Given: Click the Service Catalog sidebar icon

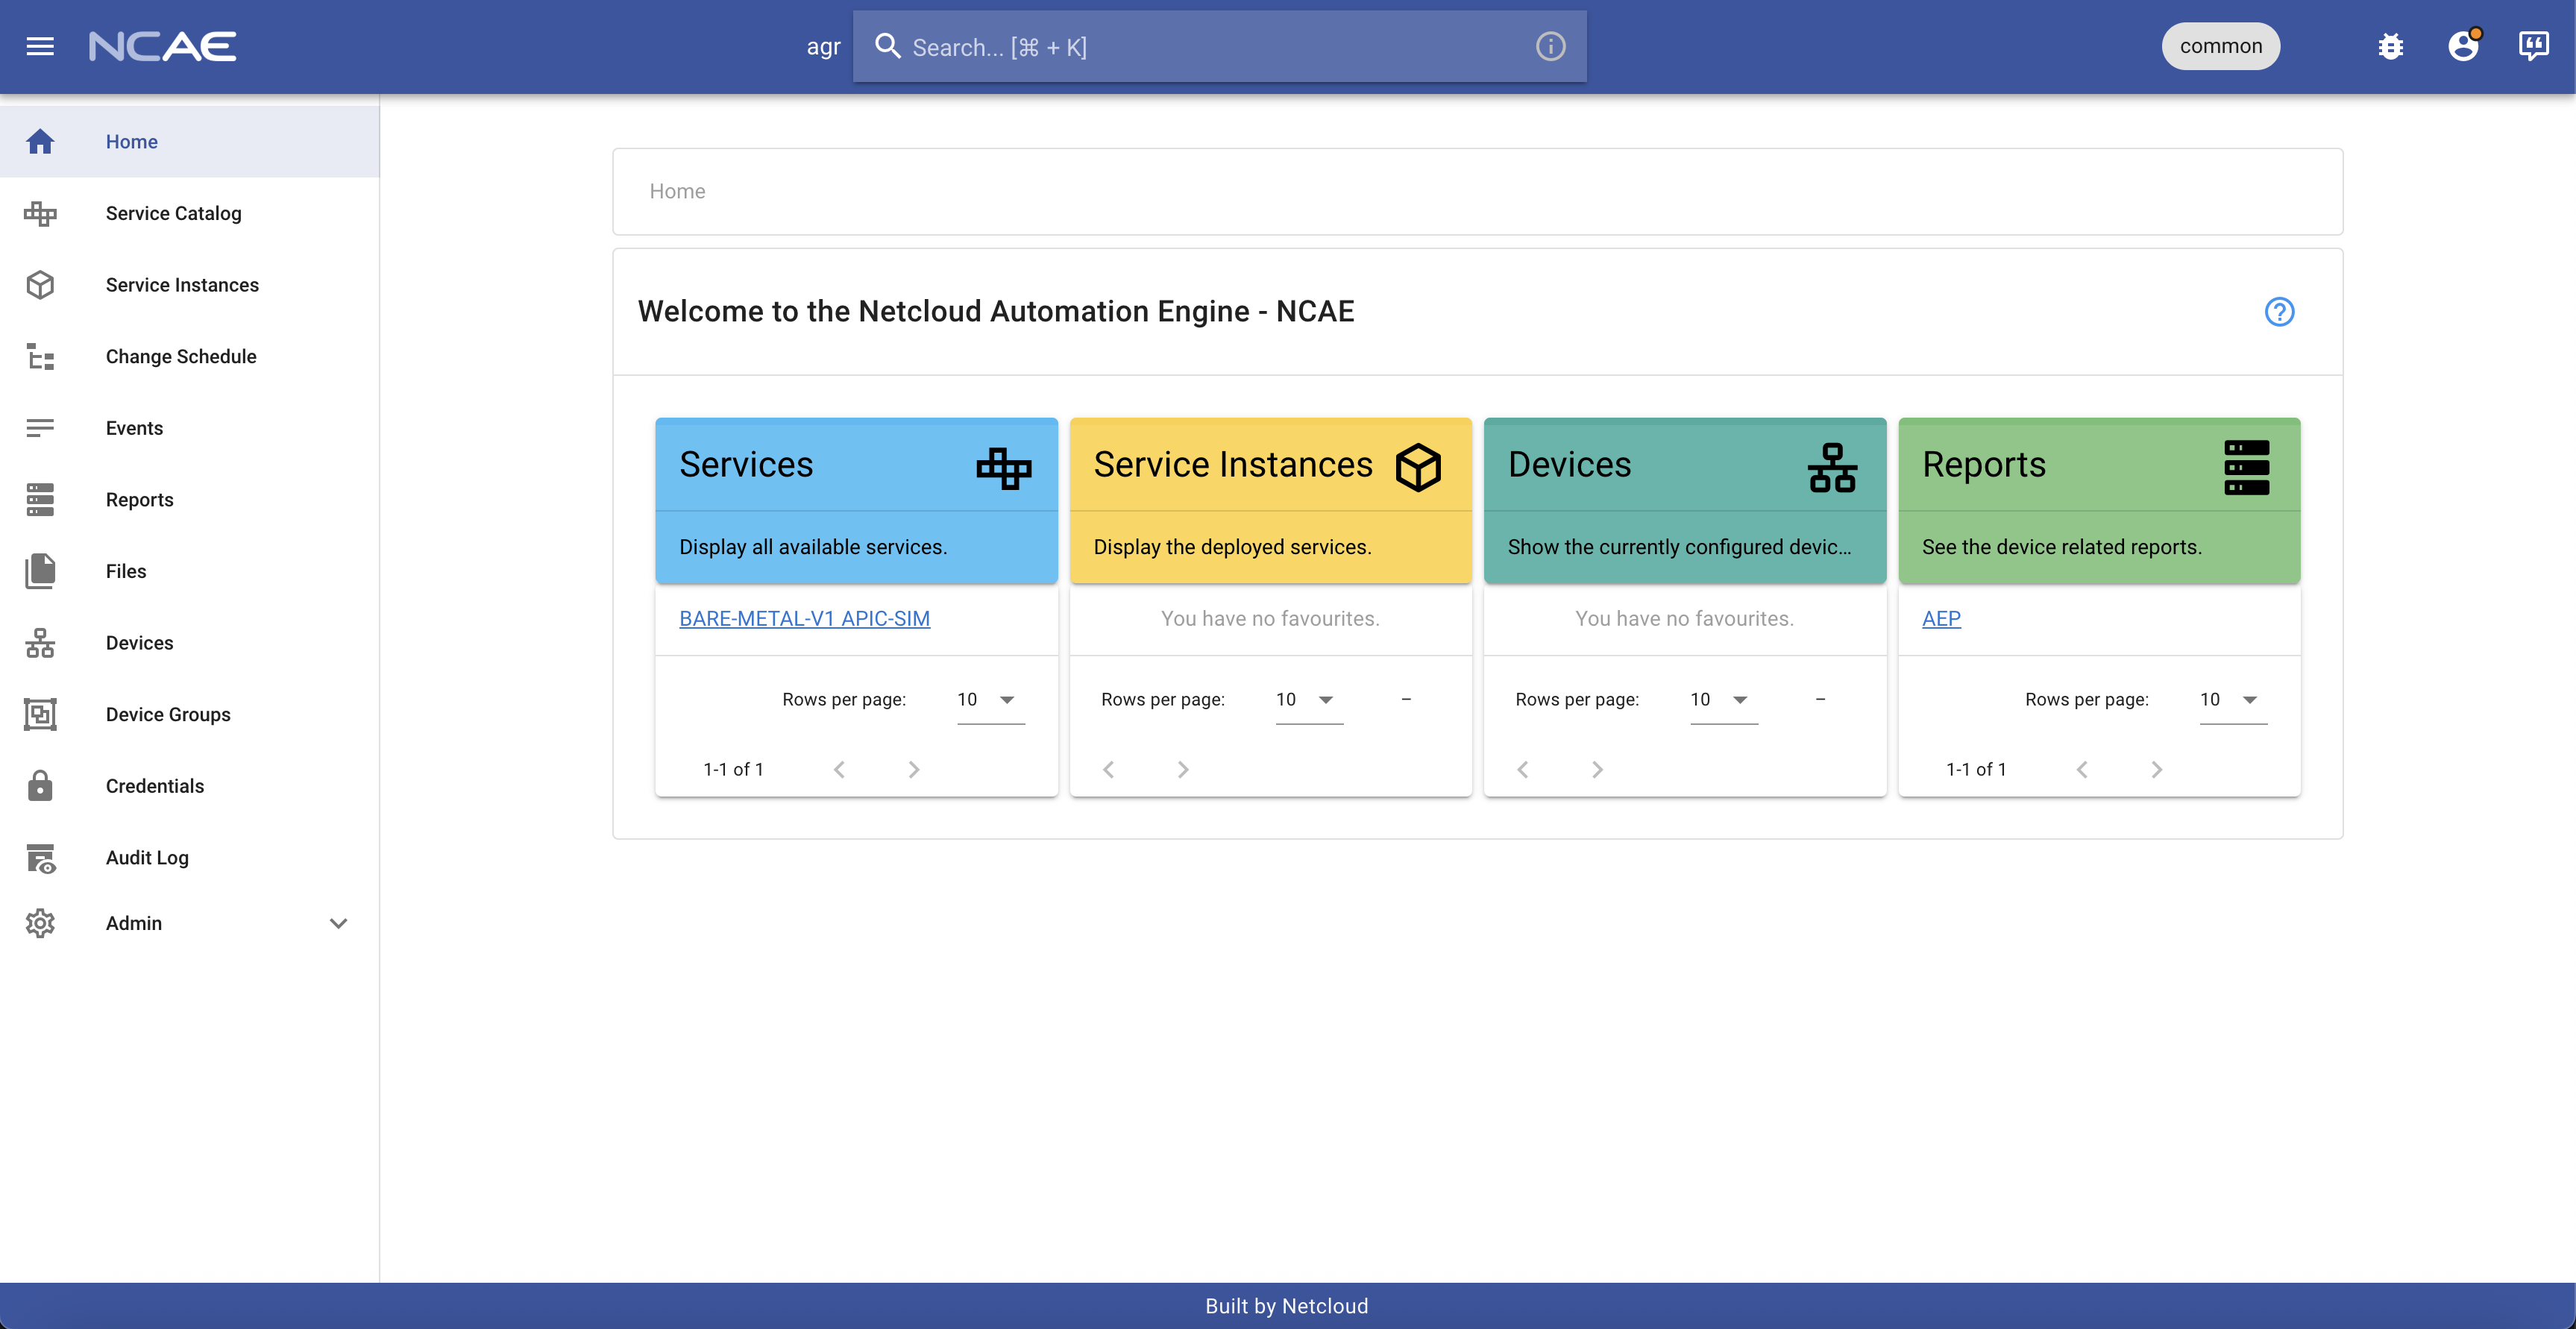Looking at the screenshot, I should pos(40,213).
